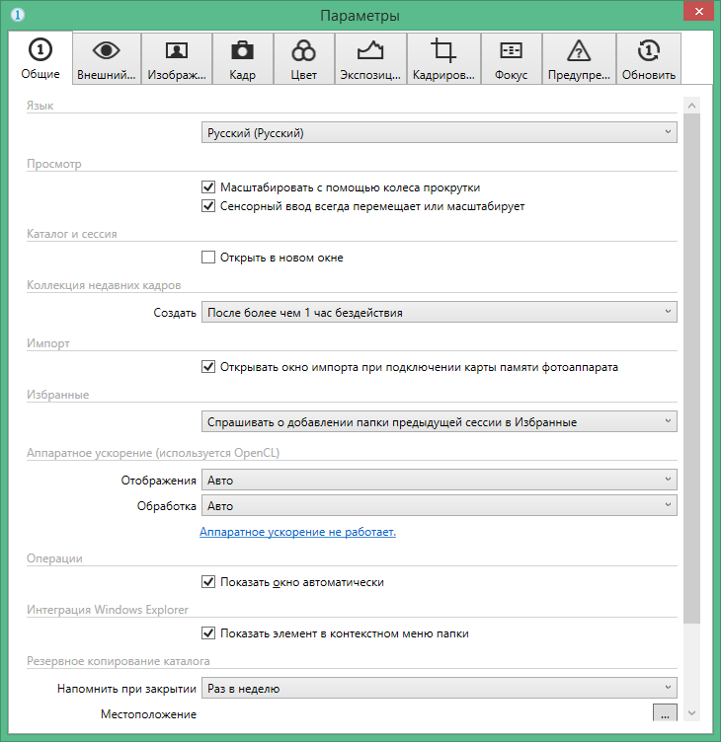Screen dimensions: 721x742
Task: Select the Общие tab
Action: [40, 58]
